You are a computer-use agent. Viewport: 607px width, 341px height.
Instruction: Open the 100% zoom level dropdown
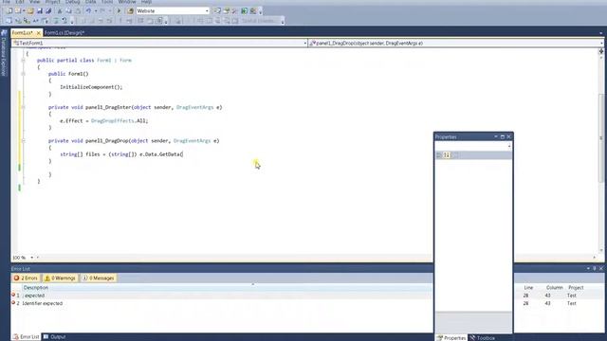point(31,258)
